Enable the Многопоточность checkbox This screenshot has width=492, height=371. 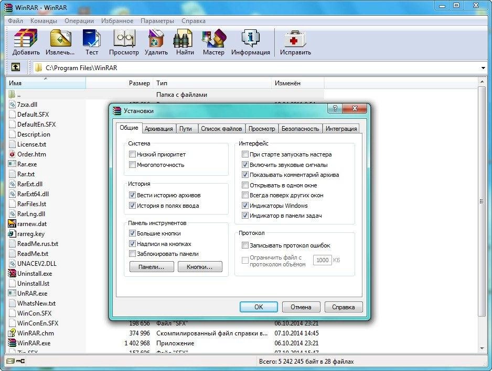click(132, 164)
